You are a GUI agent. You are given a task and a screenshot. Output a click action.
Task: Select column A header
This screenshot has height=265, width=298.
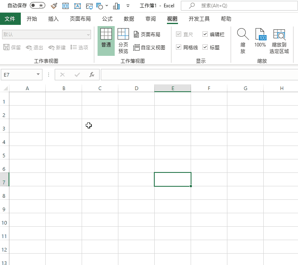tap(27, 88)
